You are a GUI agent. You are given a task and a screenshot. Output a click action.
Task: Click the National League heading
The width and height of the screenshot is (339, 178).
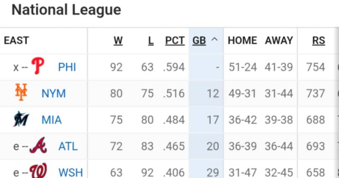pyautogui.click(x=66, y=10)
